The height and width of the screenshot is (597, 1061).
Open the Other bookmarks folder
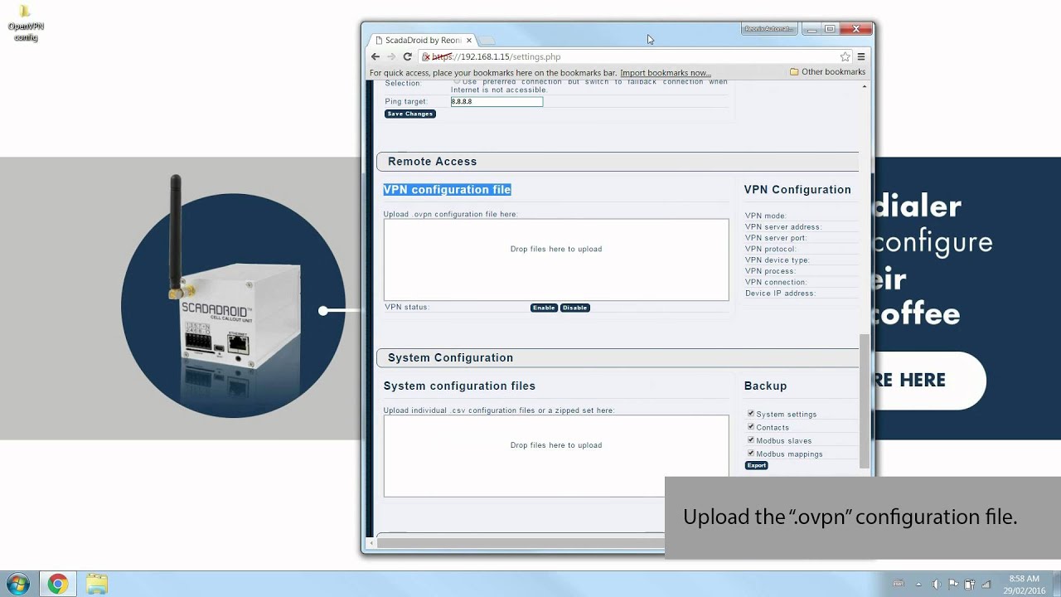827,72
